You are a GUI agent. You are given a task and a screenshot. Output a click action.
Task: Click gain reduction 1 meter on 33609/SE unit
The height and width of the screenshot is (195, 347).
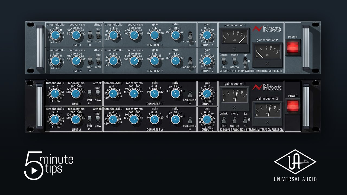pyautogui.click(x=234, y=98)
